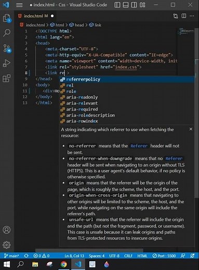This screenshot has height=270, width=199.
Task: Click index.html in the breadcrumb
Action: (35, 25)
